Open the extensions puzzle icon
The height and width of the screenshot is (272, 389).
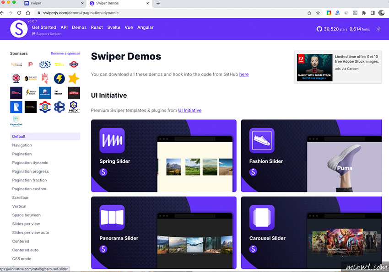pyautogui.click(x=364, y=13)
